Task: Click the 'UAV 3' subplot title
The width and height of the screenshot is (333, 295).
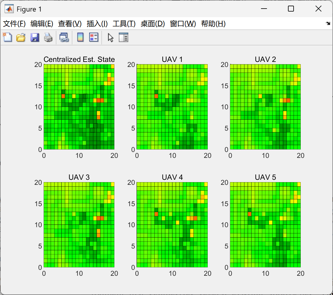Action: coord(79,177)
